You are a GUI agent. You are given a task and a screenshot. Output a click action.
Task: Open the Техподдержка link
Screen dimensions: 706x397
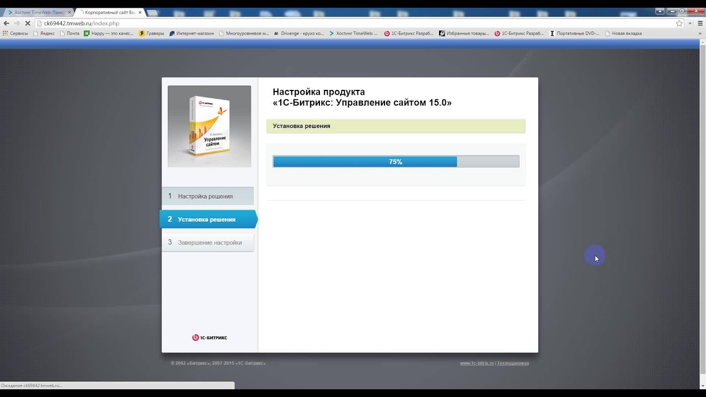click(x=513, y=363)
